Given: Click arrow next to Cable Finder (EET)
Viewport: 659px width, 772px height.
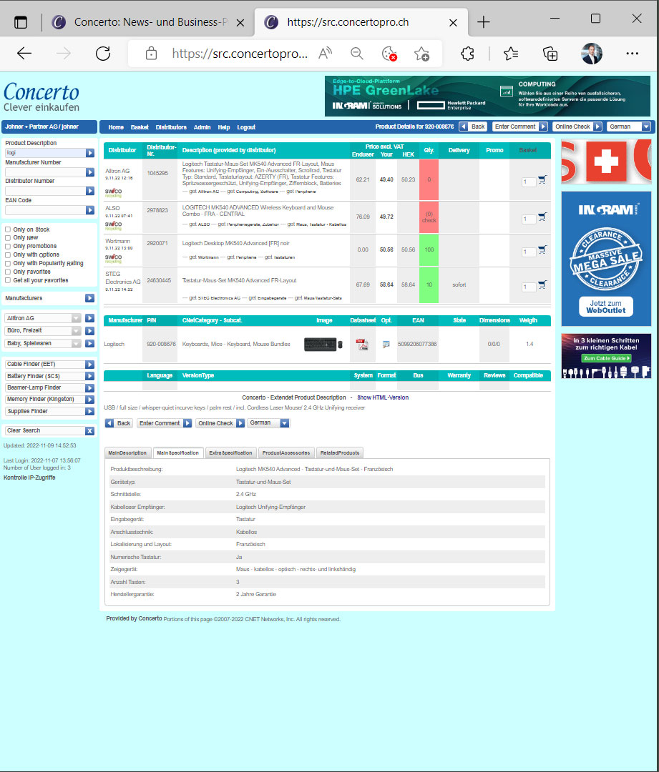Looking at the screenshot, I should pyautogui.click(x=89, y=365).
